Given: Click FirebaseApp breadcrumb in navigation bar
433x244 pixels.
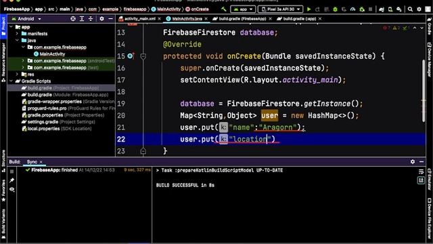Looking at the screenshot, I should (16, 9).
